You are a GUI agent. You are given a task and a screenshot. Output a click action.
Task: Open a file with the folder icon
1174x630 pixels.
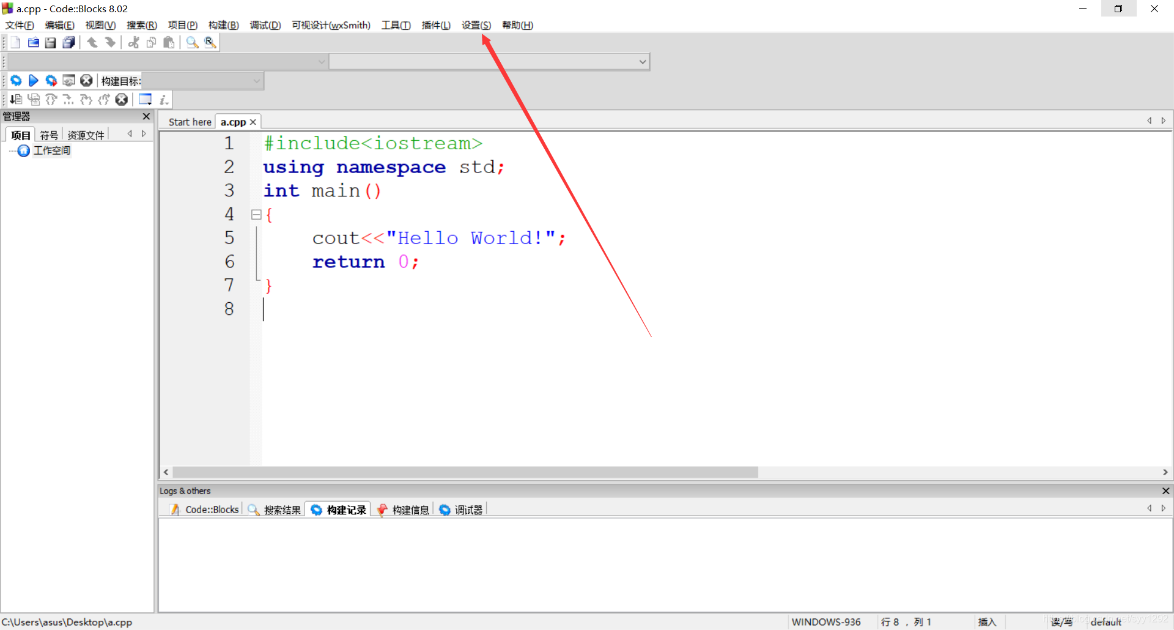tap(33, 42)
